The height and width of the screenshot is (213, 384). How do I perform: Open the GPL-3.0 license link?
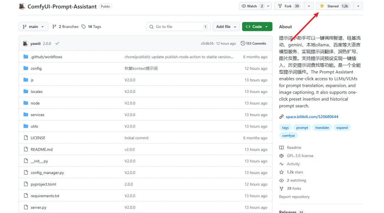pyautogui.click(x=300, y=156)
